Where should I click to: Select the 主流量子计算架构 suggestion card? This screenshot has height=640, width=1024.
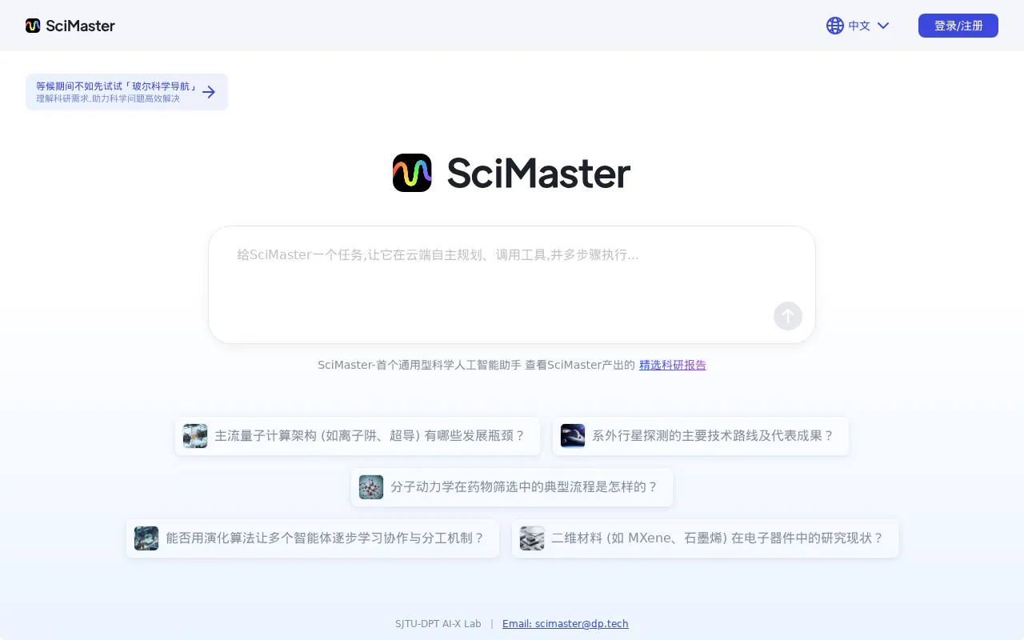(x=358, y=436)
